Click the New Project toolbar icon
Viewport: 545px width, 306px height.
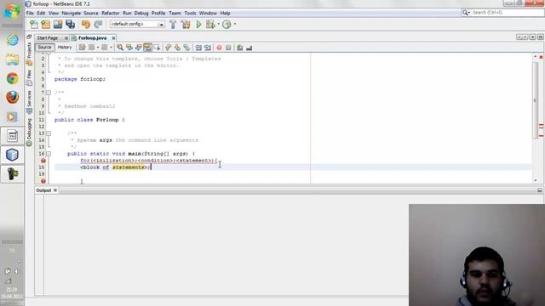pyautogui.click(x=45, y=25)
